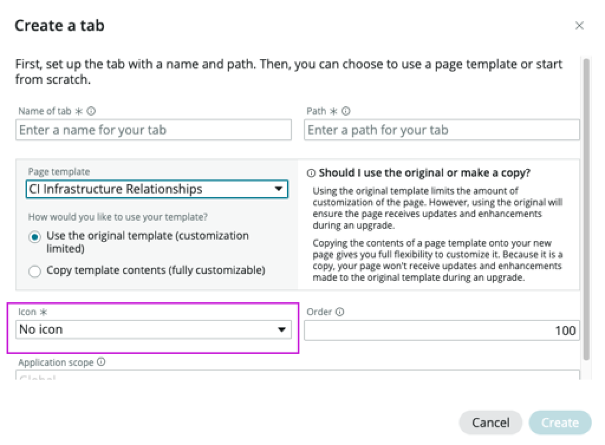Close the Create a tab dialog
This screenshot has height=445, width=605.
pos(580,25)
